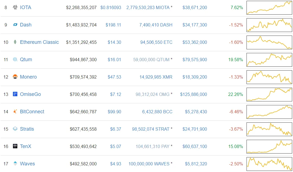Screen dimensions: 293x172
Task: Click the OmiseGo price $7.12
Action: (x=116, y=94)
